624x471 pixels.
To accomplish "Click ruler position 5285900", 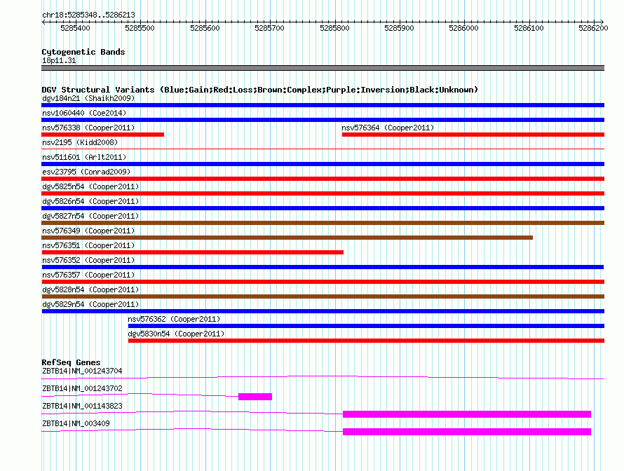I will (x=399, y=28).
